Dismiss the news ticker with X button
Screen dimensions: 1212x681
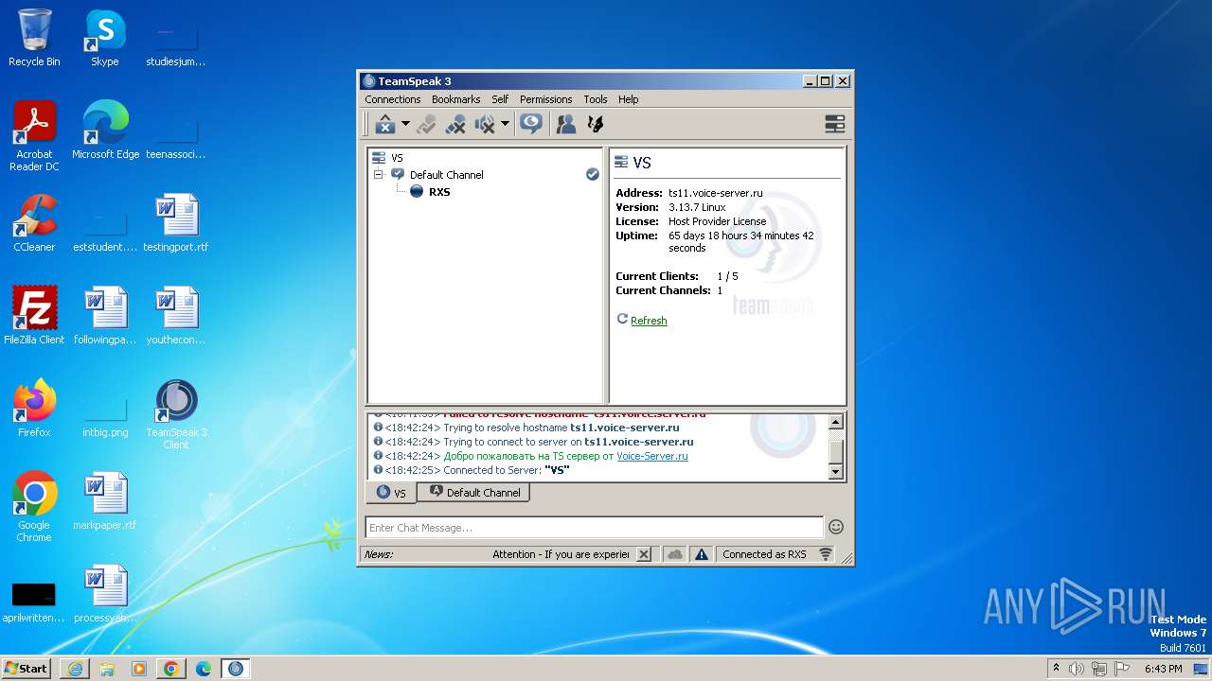644,554
